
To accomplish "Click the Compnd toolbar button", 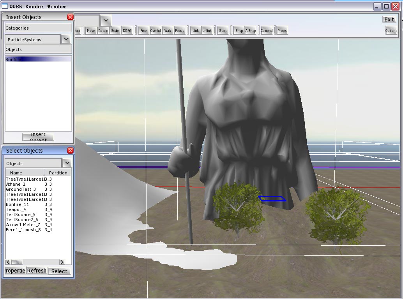I will (267, 31).
